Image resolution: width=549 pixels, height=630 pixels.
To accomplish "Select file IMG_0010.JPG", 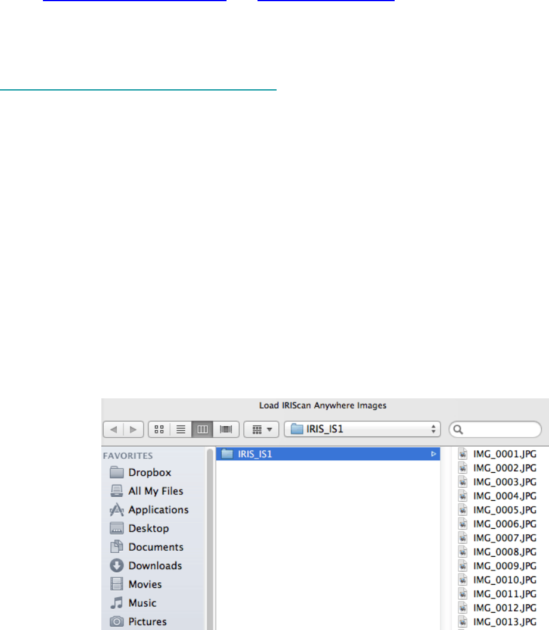I will tap(498, 580).
